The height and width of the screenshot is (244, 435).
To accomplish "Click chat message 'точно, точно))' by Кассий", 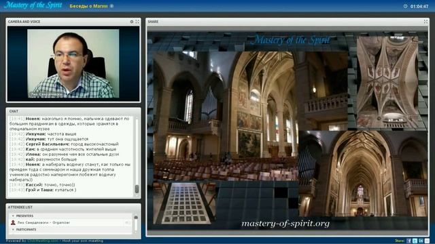I will [42, 185].
